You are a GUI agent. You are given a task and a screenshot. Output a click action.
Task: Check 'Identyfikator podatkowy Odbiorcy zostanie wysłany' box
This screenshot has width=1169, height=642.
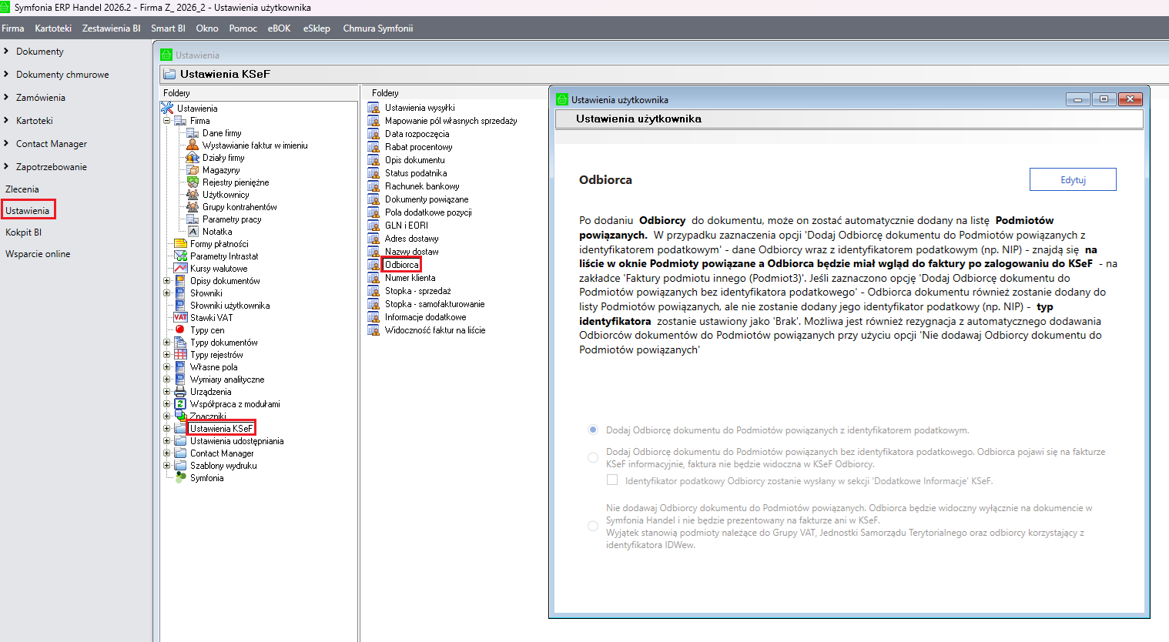pyautogui.click(x=612, y=480)
